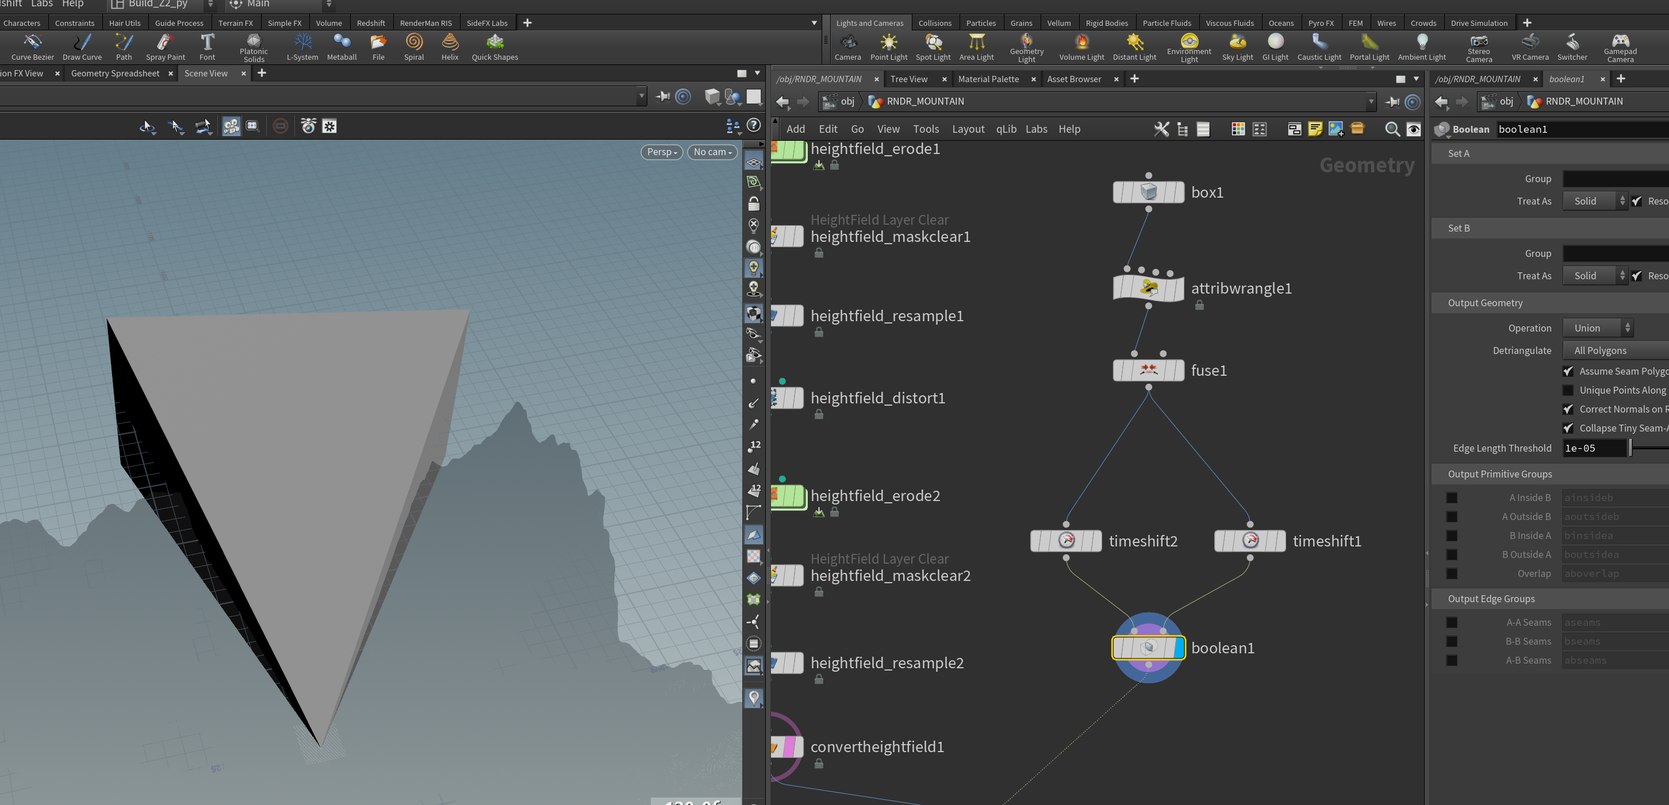Disable Correct Normals checkbox
1669x805 pixels.
(x=1568, y=409)
